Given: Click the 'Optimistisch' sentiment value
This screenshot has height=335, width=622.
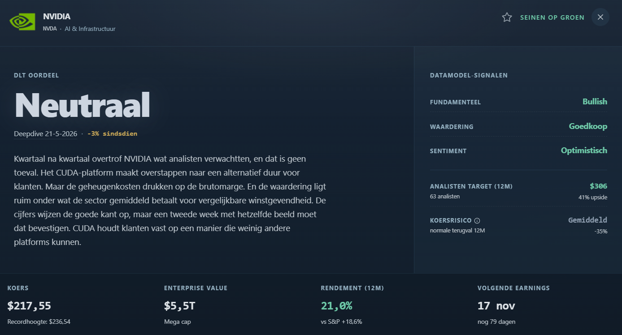Looking at the screenshot, I should 584,150.
